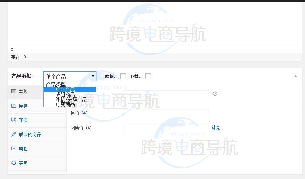Click the 高级 gear icon
This screenshot has width=305, height=179.
pyautogui.click(x=14, y=163)
